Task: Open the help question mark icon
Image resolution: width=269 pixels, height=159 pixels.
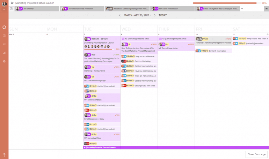Action: [x=4, y=154]
